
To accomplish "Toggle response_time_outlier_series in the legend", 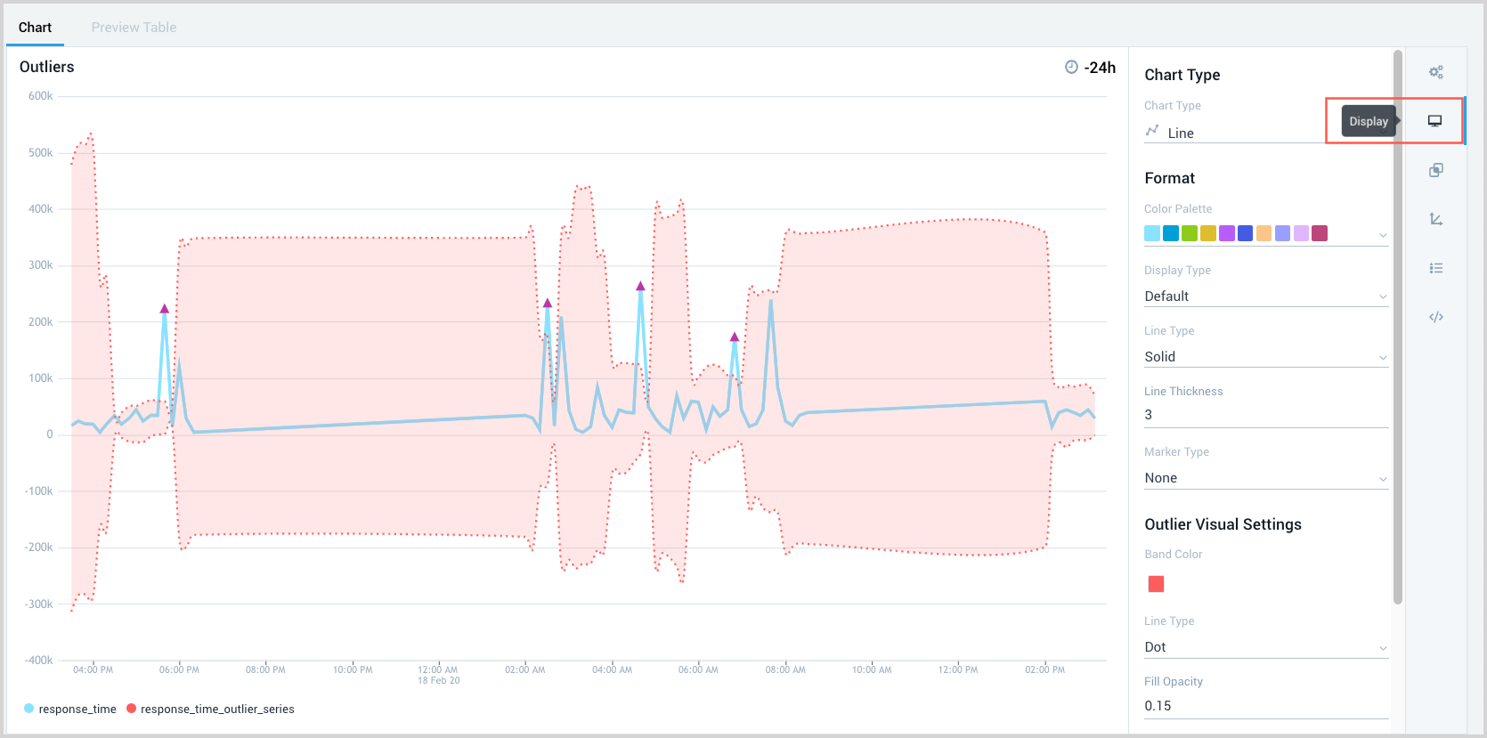I will pyautogui.click(x=210, y=709).
